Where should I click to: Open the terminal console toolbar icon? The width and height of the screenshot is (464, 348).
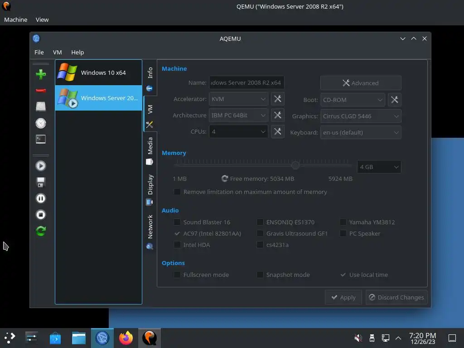click(x=41, y=139)
